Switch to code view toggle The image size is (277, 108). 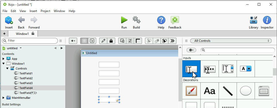(92, 41)
